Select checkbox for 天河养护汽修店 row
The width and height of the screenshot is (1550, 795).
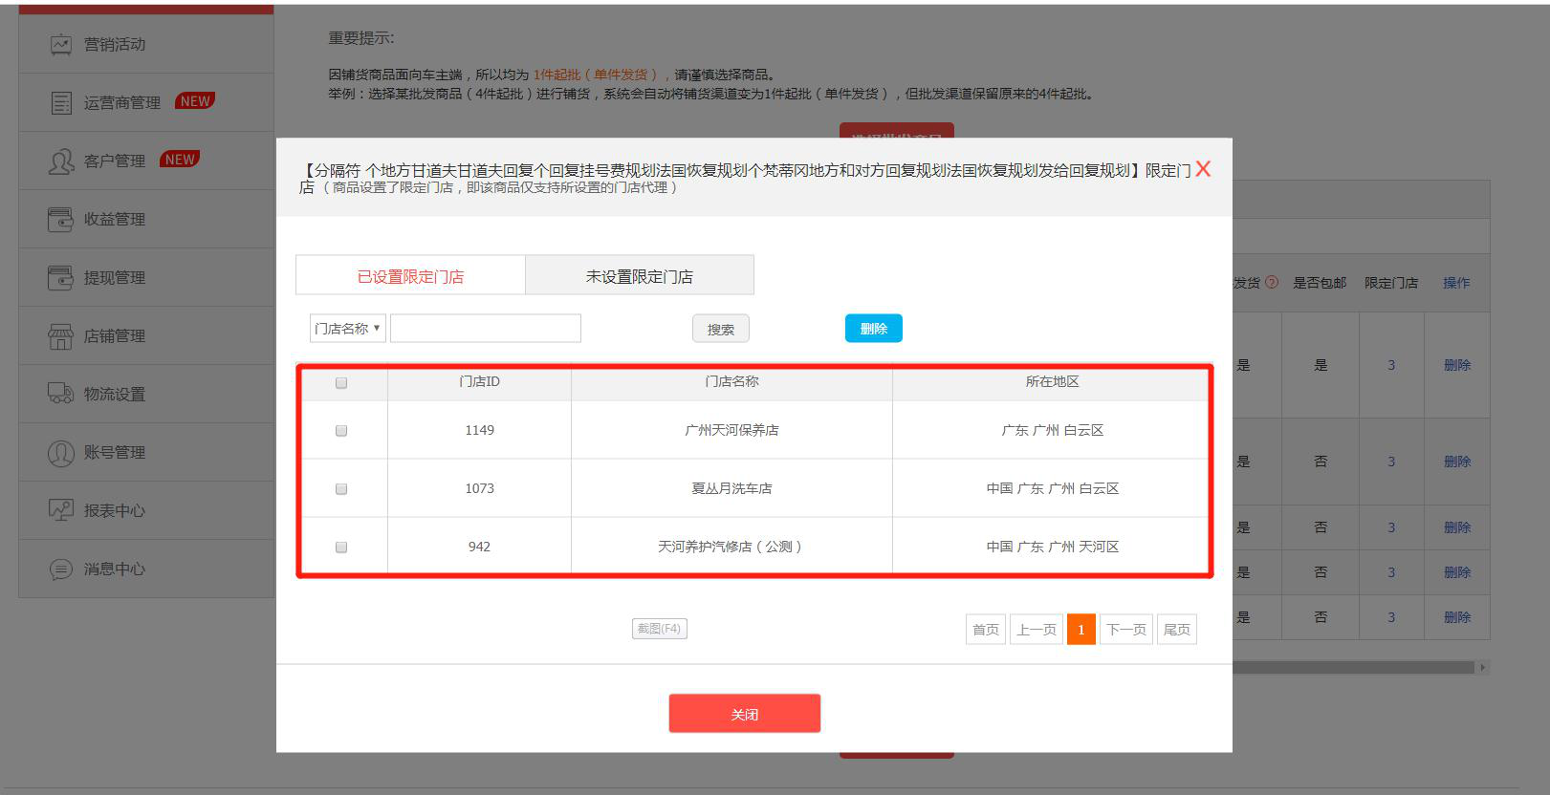[341, 548]
